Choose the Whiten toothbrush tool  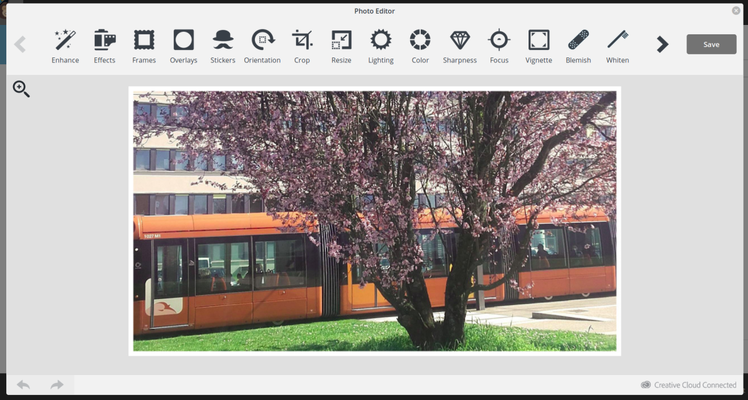(618, 46)
